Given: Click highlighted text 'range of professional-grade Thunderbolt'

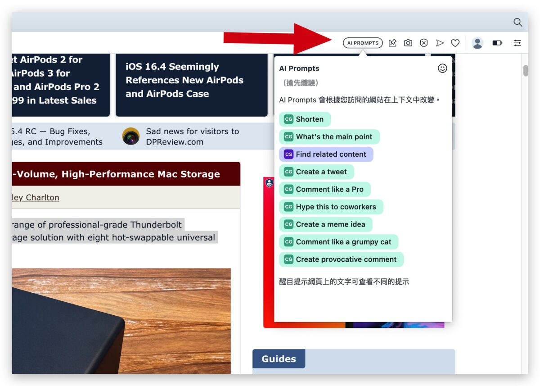Looking at the screenshot, I should [97, 225].
